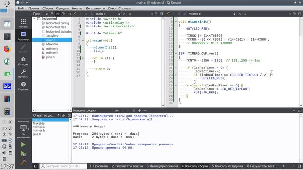The height and width of the screenshot is (170, 303).
Task: Launch Firefox from the desktop dock
Action: pos(7,49)
